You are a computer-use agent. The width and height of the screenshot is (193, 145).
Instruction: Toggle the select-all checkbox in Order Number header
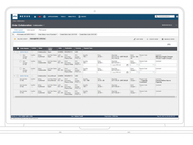[x=18, y=48]
